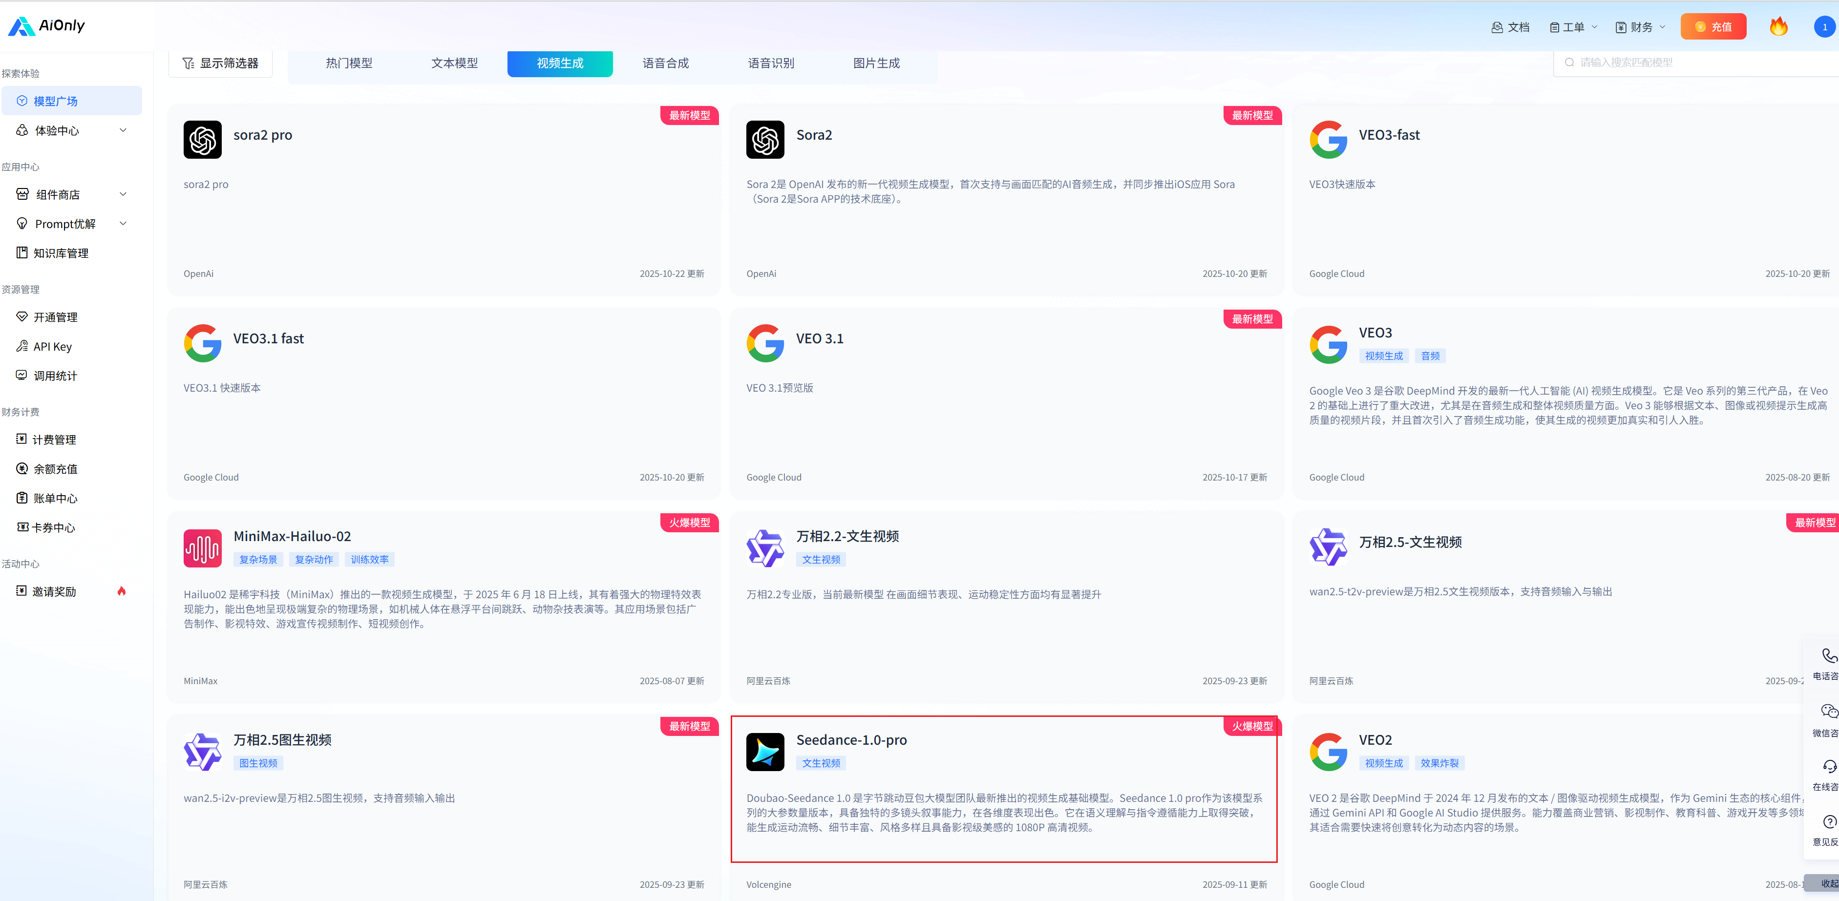Click the flame icon in the header
The width and height of the screenshot is (1839, 901).
[1778, 26]
